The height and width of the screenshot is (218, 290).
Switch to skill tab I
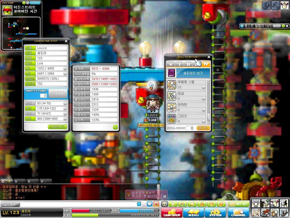[179, 64]
